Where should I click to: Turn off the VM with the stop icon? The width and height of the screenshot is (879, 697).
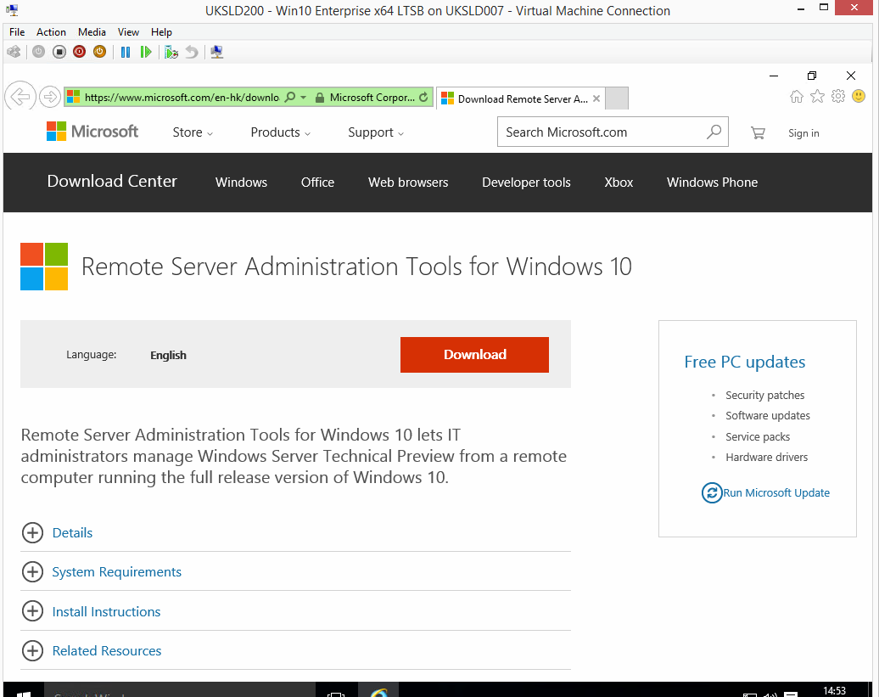[59, 52]
